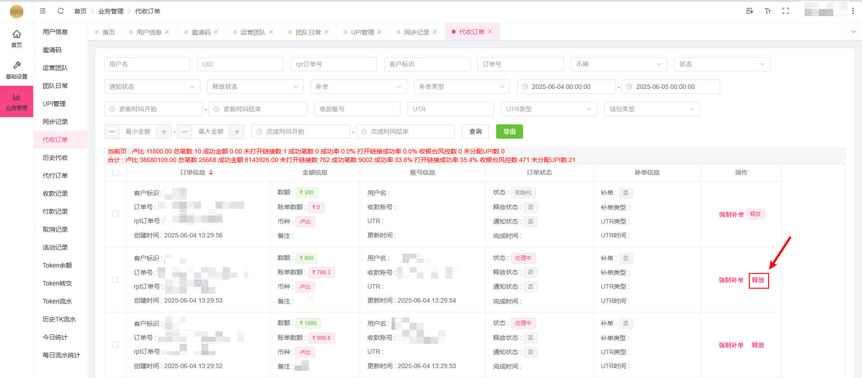Expand the 币种 dropdown
Viewport: 862px width, 378px height.
tap(619, 64)
